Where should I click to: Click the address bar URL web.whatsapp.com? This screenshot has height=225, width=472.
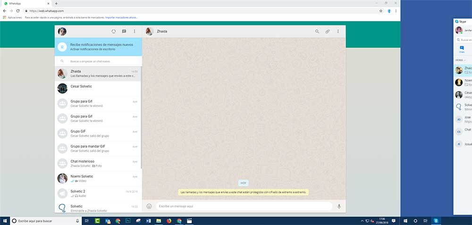pos(46,11)
